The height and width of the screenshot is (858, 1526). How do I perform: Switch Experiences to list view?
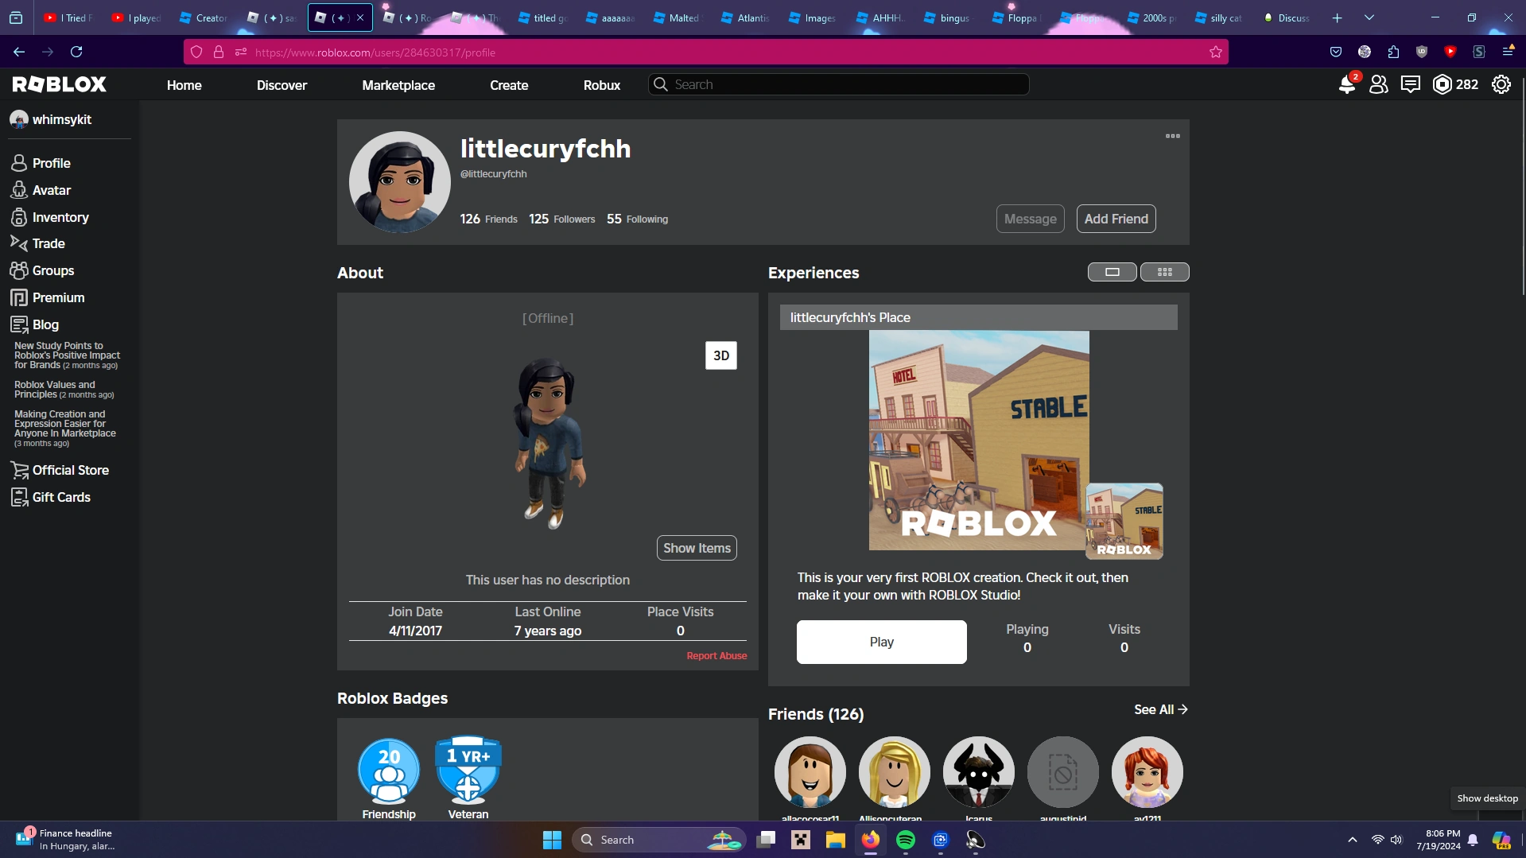(1111, 271)
